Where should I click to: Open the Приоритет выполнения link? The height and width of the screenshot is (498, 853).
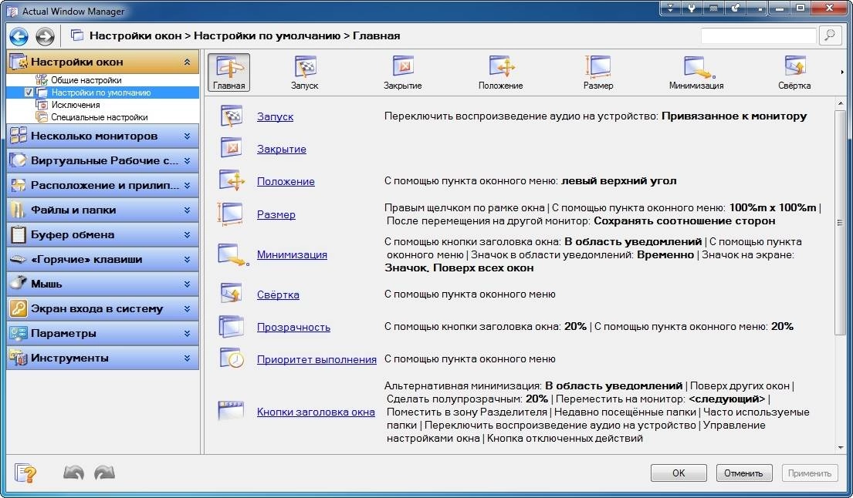coord(316,359)
